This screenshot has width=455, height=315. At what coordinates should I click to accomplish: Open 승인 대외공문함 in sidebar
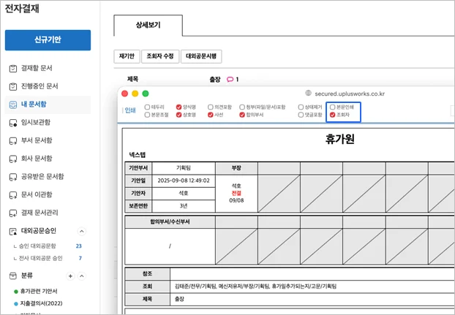45,246
